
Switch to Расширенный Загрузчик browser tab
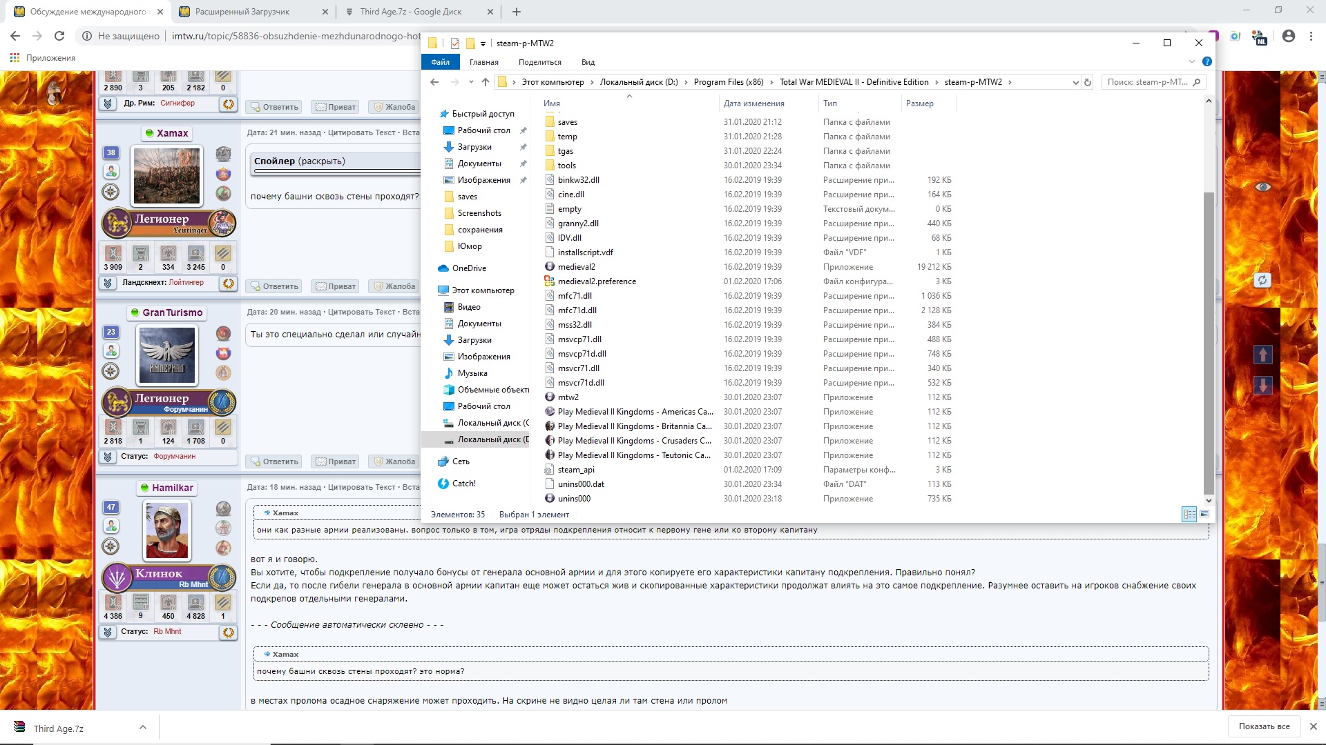coord(253,12)
